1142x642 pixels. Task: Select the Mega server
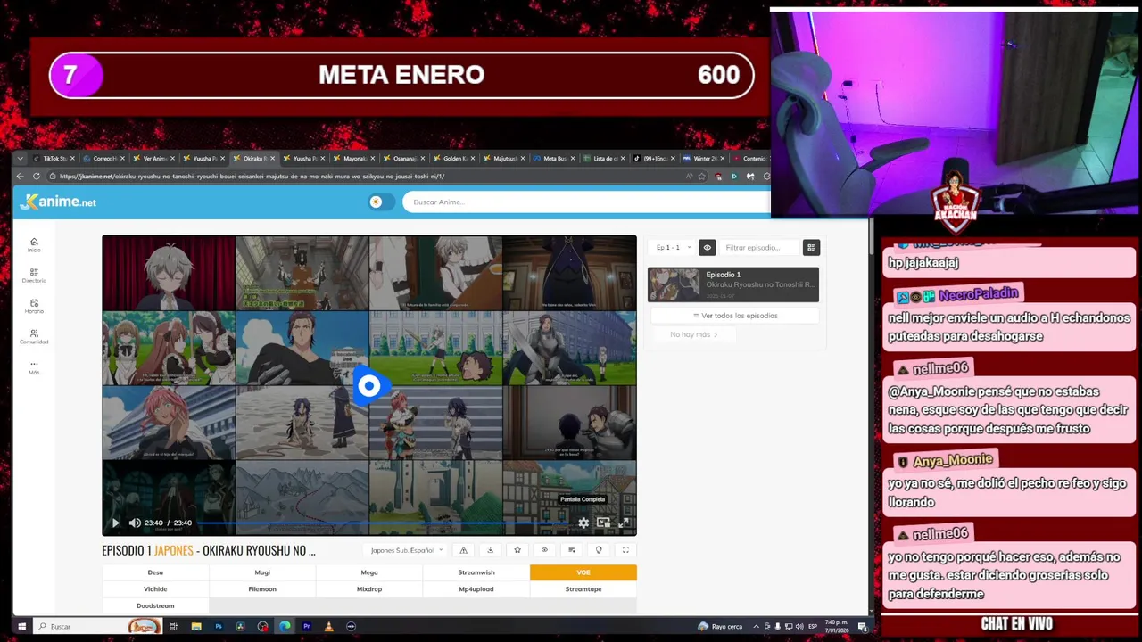(369, 572)
